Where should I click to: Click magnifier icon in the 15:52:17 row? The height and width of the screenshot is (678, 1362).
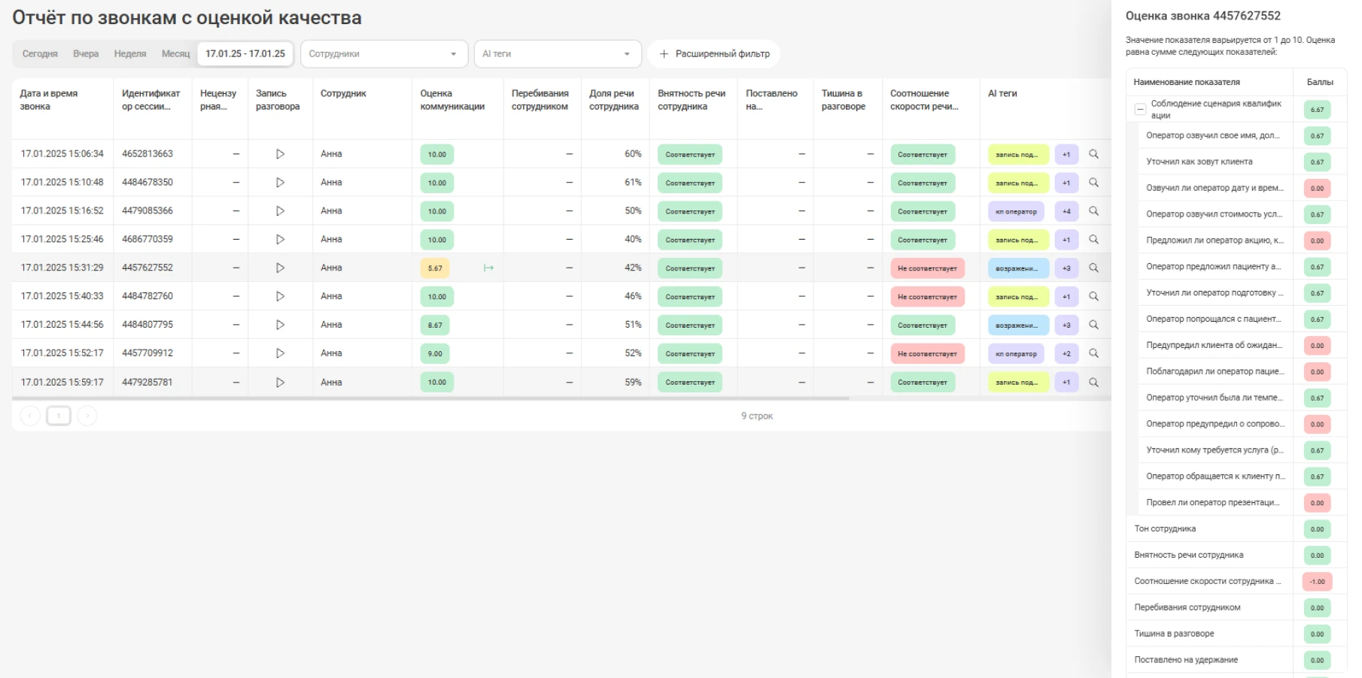[x=1093, y=353]
